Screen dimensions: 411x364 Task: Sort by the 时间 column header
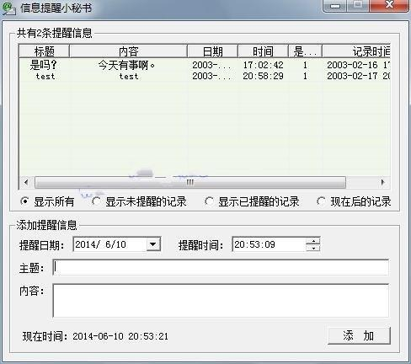(x=263, y=51)
